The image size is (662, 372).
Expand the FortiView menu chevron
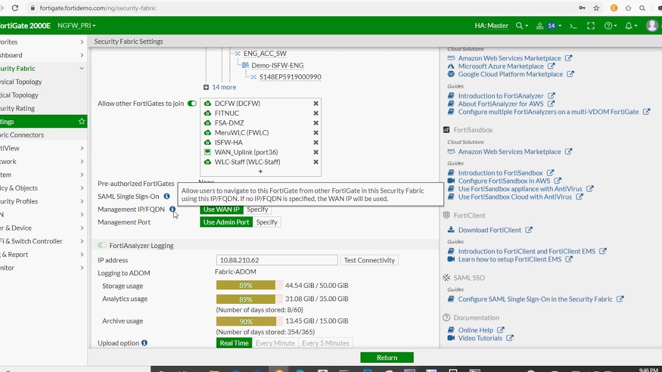(82, 148)
